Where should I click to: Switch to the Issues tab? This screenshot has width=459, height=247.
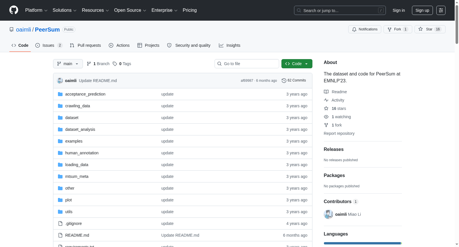(49, 45)
